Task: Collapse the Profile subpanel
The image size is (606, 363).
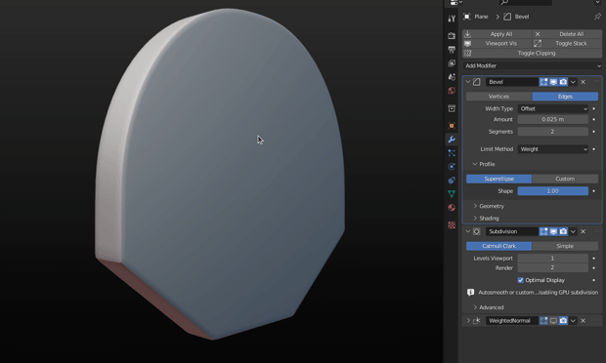Action: coord(475,164)
